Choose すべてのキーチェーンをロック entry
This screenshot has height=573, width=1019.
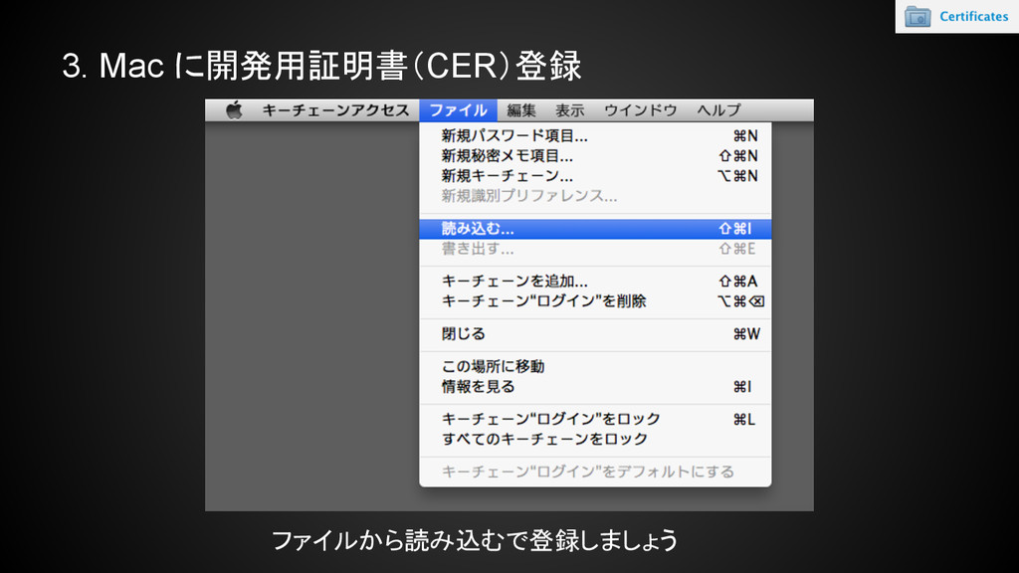[595, 439]
